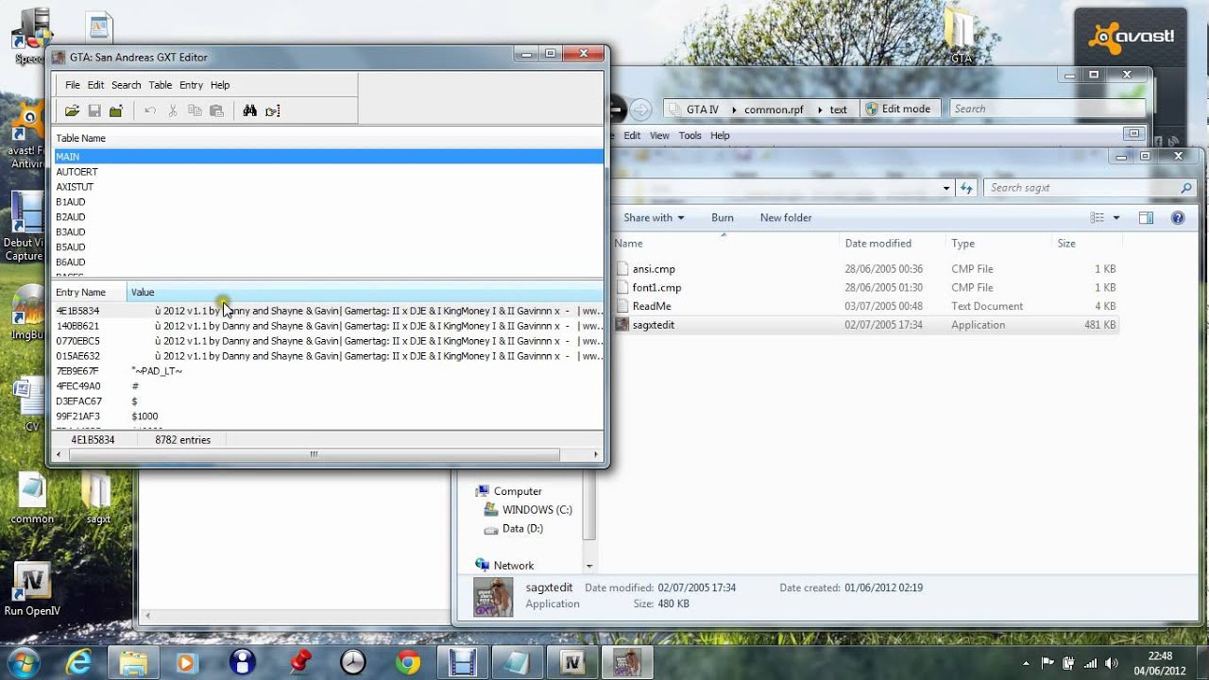Open Internet Explorer from taskbar
The image size is (1209, 680).
tap(78, 663)
